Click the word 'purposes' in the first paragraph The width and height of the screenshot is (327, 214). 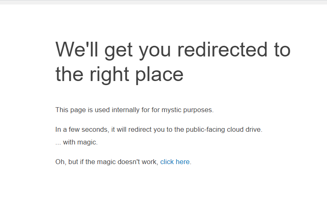(x=198, y=110)
